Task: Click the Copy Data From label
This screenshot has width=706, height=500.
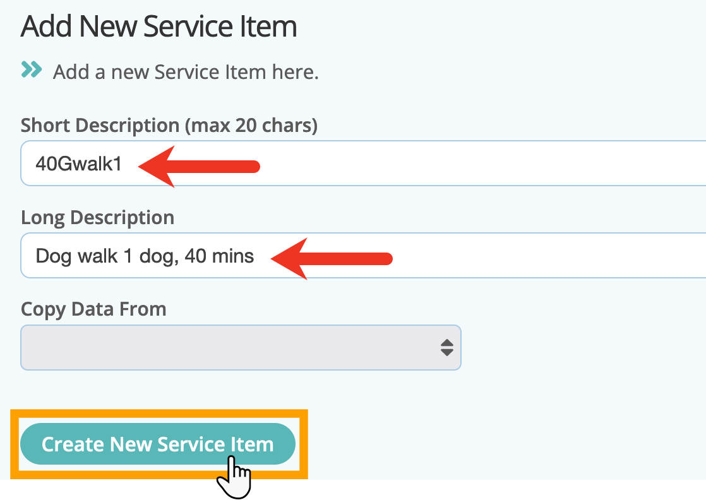Action: coord(93,309)
